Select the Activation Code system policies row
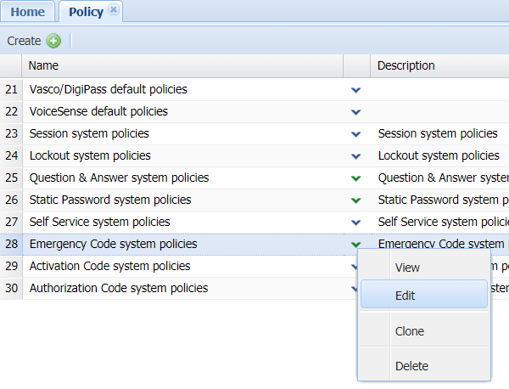This screenshot has width=509, height=389. [x=110, y=266]
